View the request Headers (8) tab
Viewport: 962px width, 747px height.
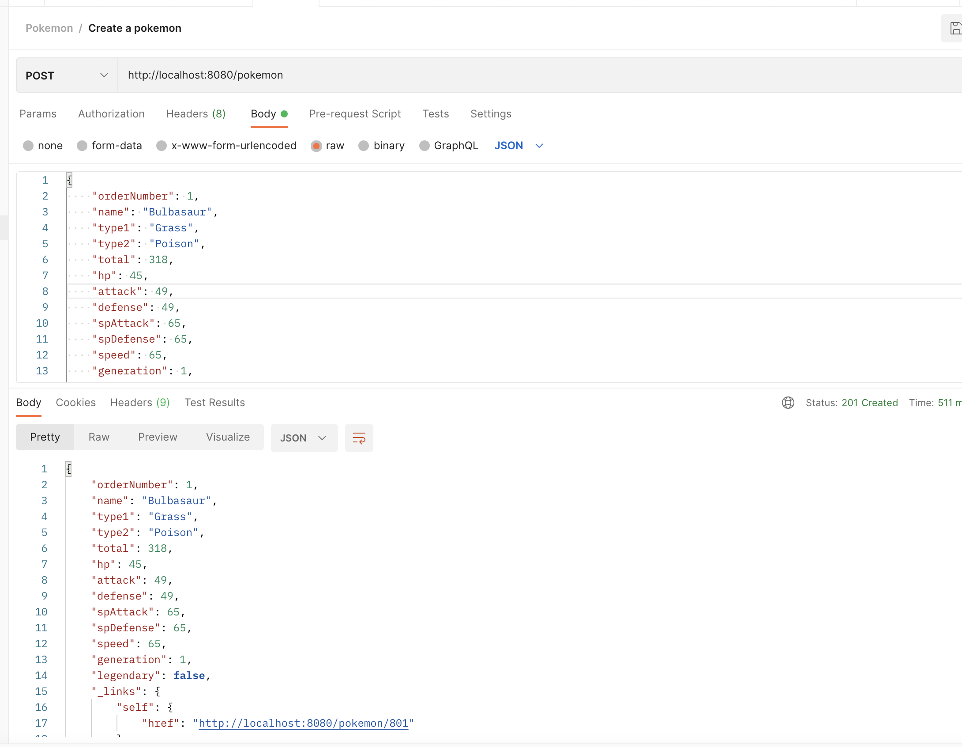[x=196, y=114]
